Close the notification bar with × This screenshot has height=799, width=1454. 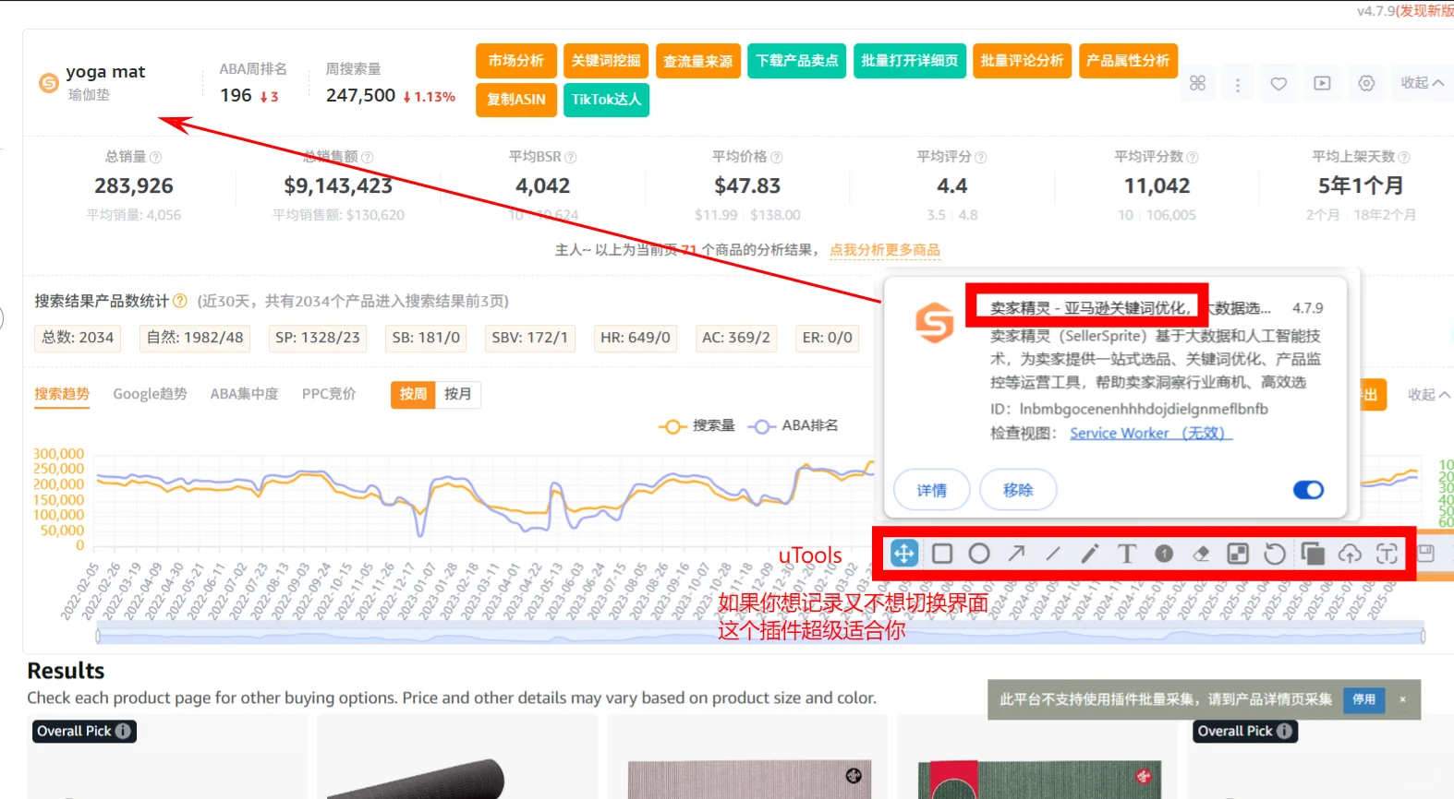1402,699
